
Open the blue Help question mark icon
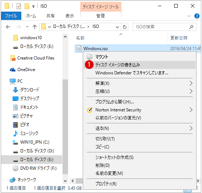pos(197,16)
